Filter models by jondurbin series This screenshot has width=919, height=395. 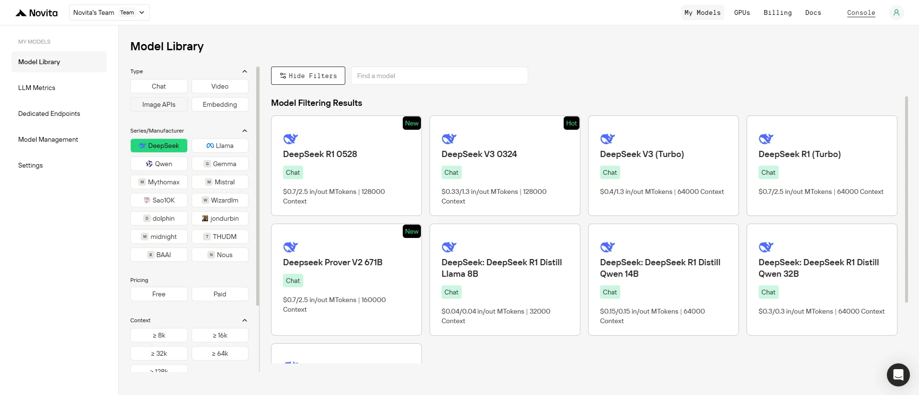coord(220,218)
